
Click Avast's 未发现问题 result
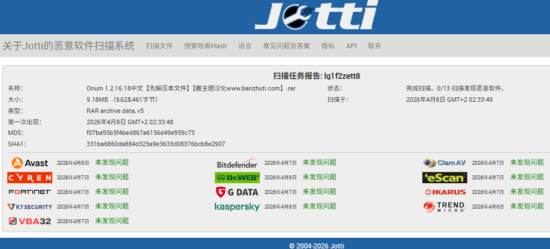pos(112,162)
